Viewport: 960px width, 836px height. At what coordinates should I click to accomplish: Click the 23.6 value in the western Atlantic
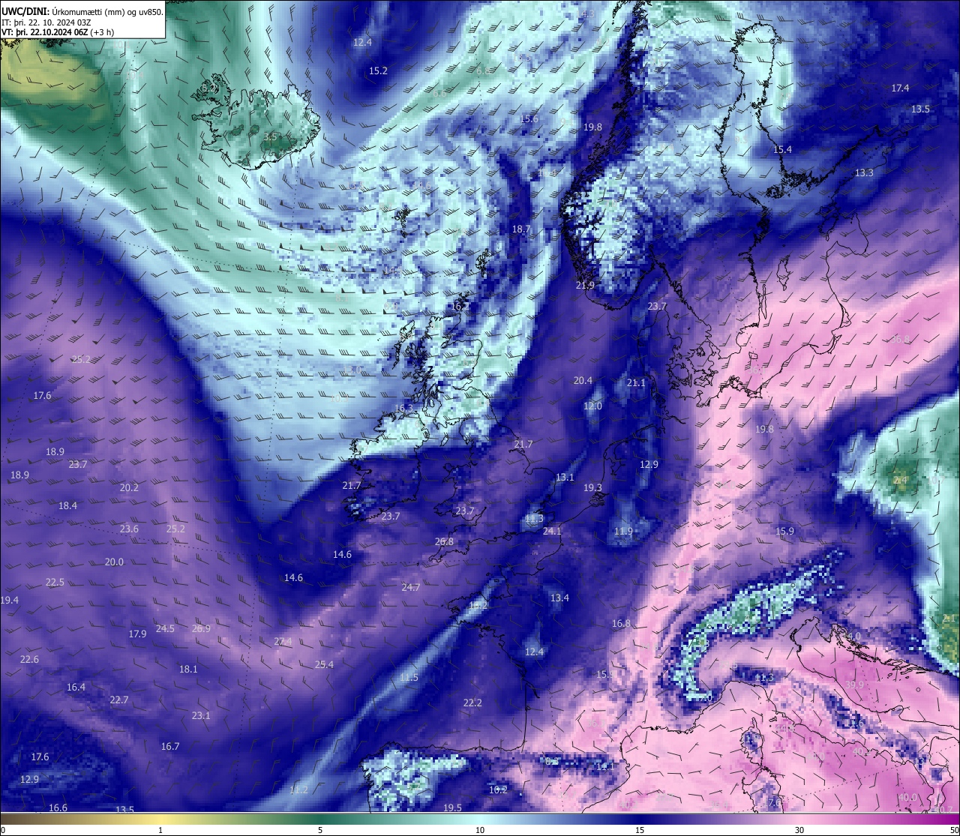tap(129, 529)
